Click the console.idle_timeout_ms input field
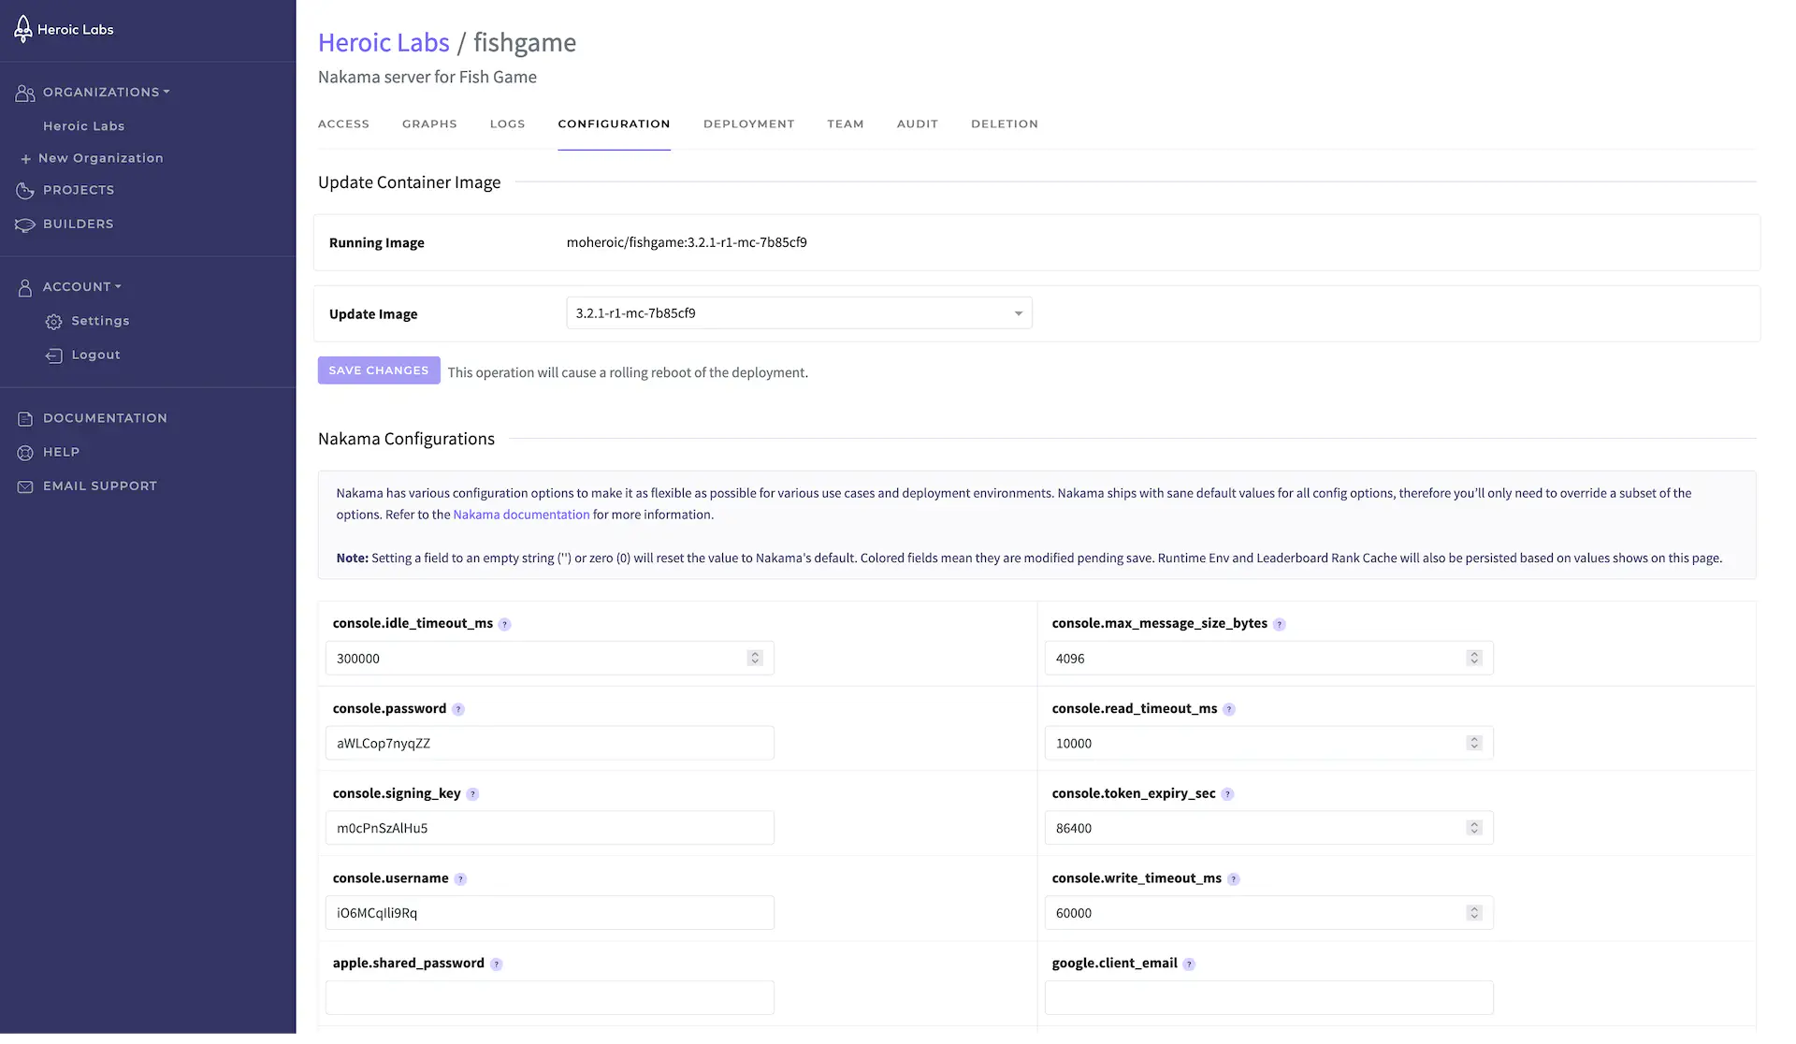This screenshot has height=1044, width=1796. click(550, 659)
